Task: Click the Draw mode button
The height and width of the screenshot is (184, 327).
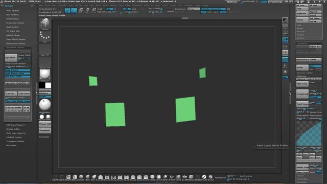Action: (74, 10)
